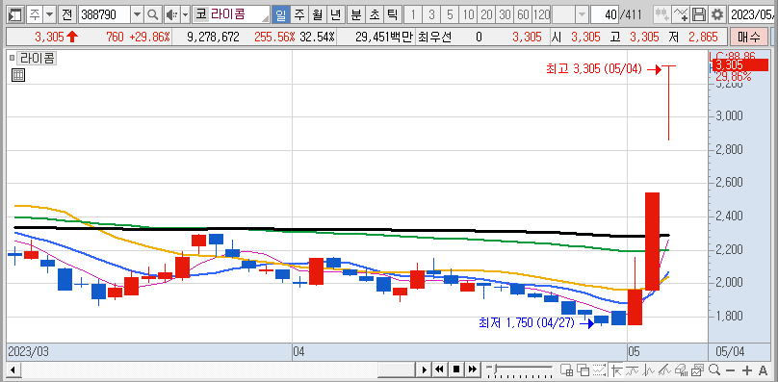Click the eraser with bars icon
The height and width of the screenshot is (382, 778).
pyautogui.click(x=682, y=369)
